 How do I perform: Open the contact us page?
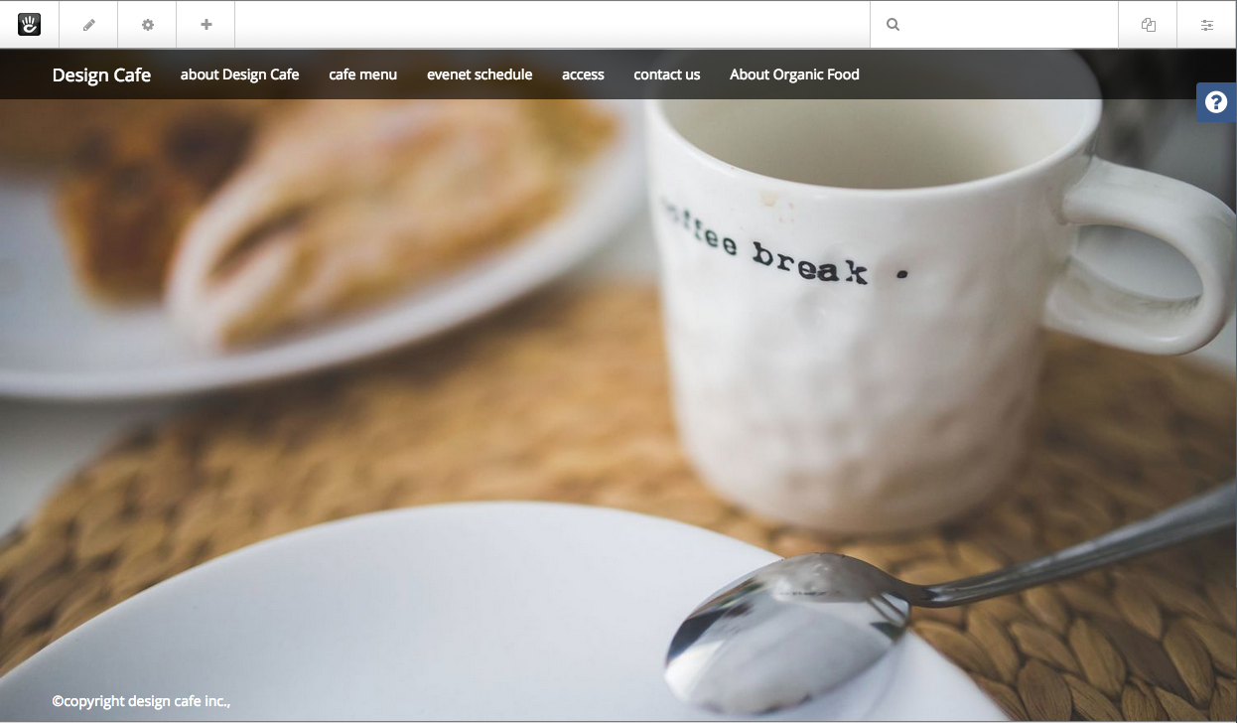667,74
